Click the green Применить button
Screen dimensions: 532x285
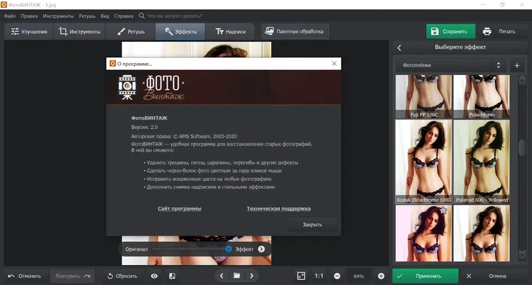click(425, 276)
